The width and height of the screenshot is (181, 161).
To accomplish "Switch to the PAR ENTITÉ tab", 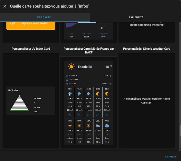I will (x=136, y=17).
